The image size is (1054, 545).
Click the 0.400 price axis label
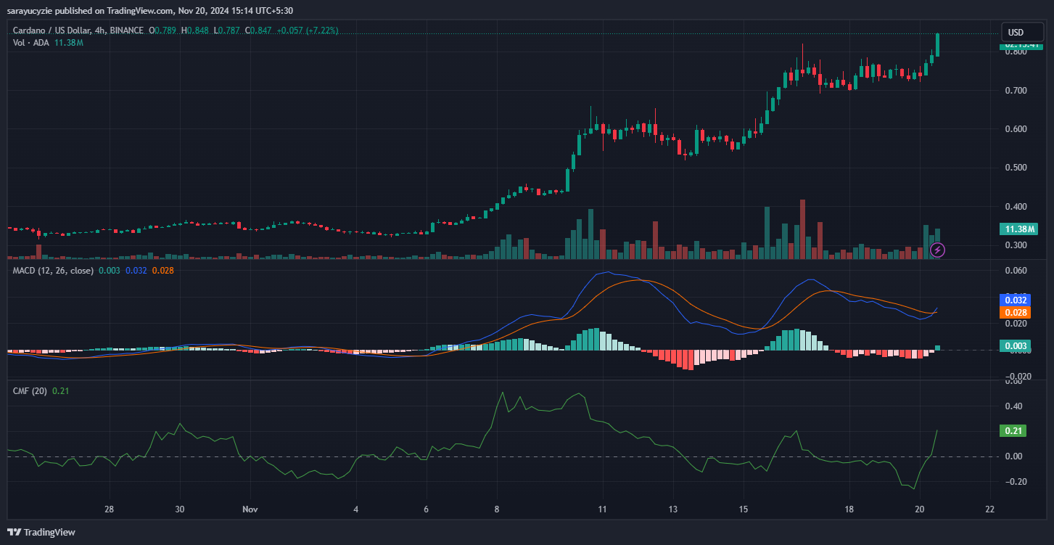tap(1015, 207)
